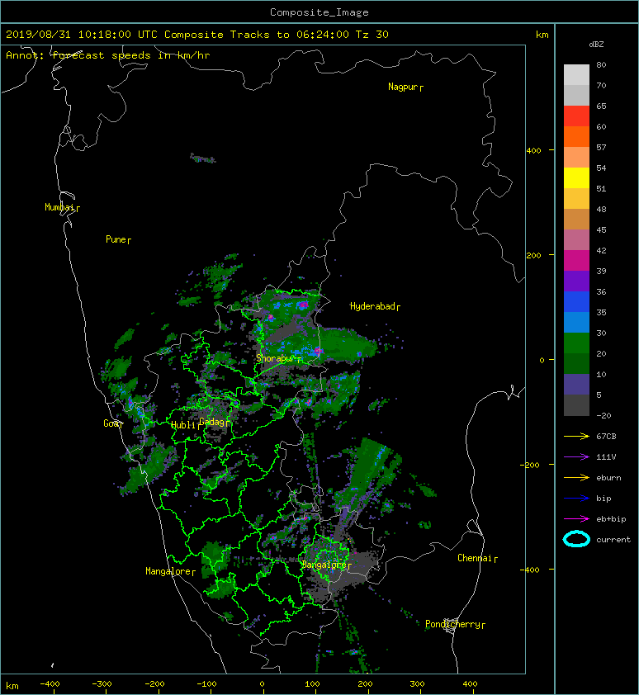This screenshot has width=639, height=695.
Task: Click the magenta eb+bip arrow in the legend
Action: tap(576, 519)
